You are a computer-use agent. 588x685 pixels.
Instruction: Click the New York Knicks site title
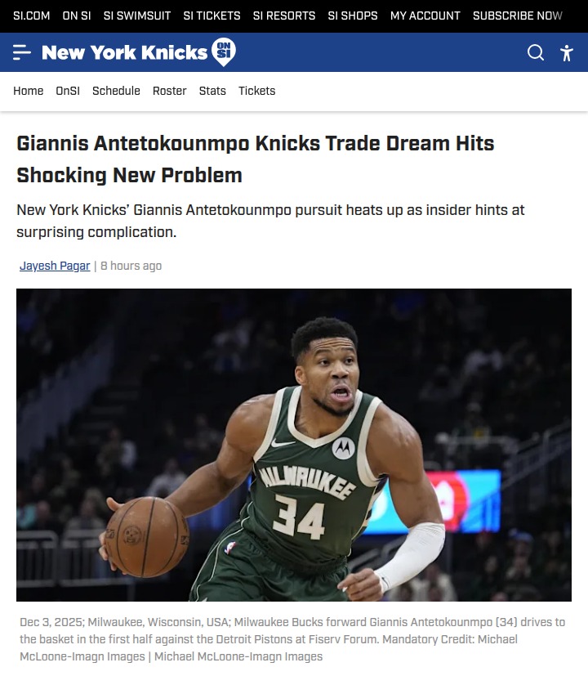pyautogui.click(x=124, y=52)
